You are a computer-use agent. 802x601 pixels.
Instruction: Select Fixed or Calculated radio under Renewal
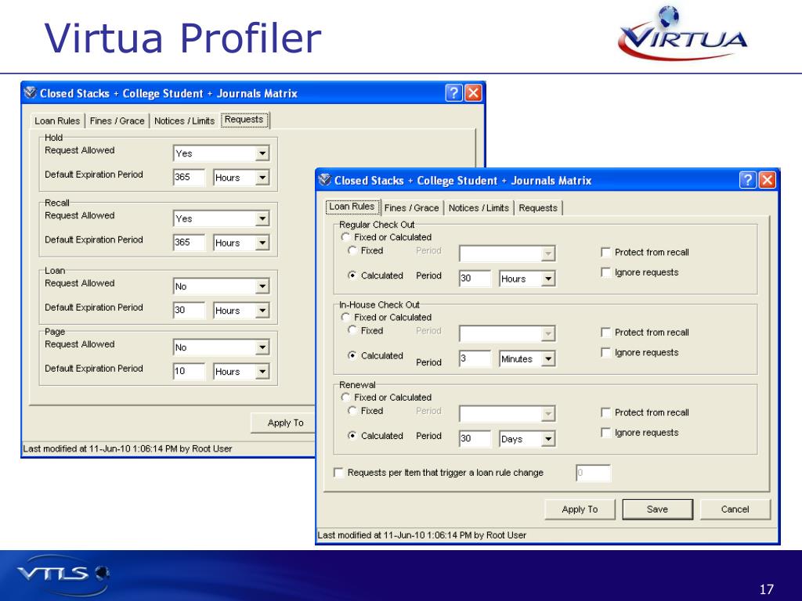[x=345, y=397]
